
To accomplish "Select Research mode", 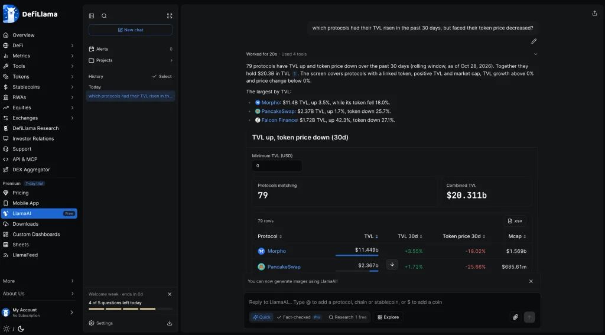I will click(347, 317).
